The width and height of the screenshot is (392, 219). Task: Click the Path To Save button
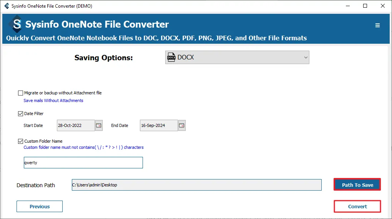(x=357, y=185)
